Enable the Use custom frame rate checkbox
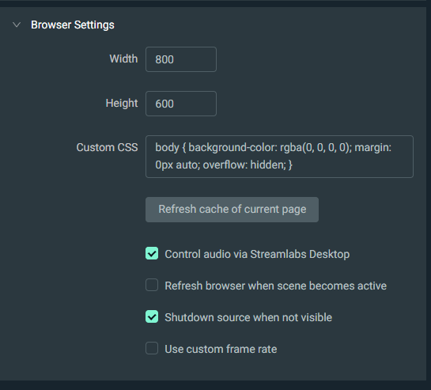 [152, 349]
